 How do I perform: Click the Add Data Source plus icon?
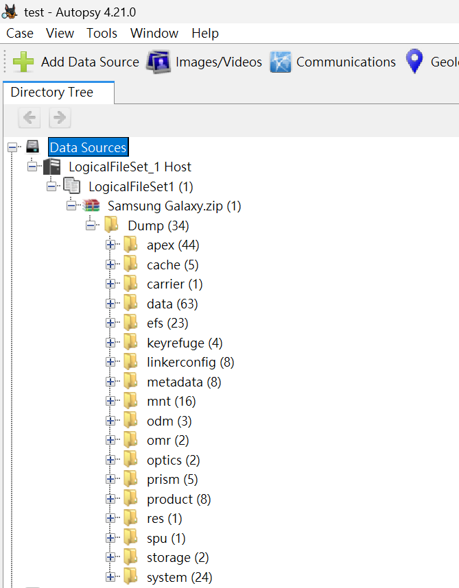pos(23,62)
